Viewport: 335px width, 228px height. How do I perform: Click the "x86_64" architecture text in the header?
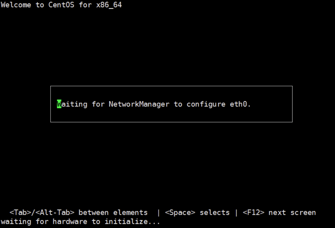(x=109, y=5)
